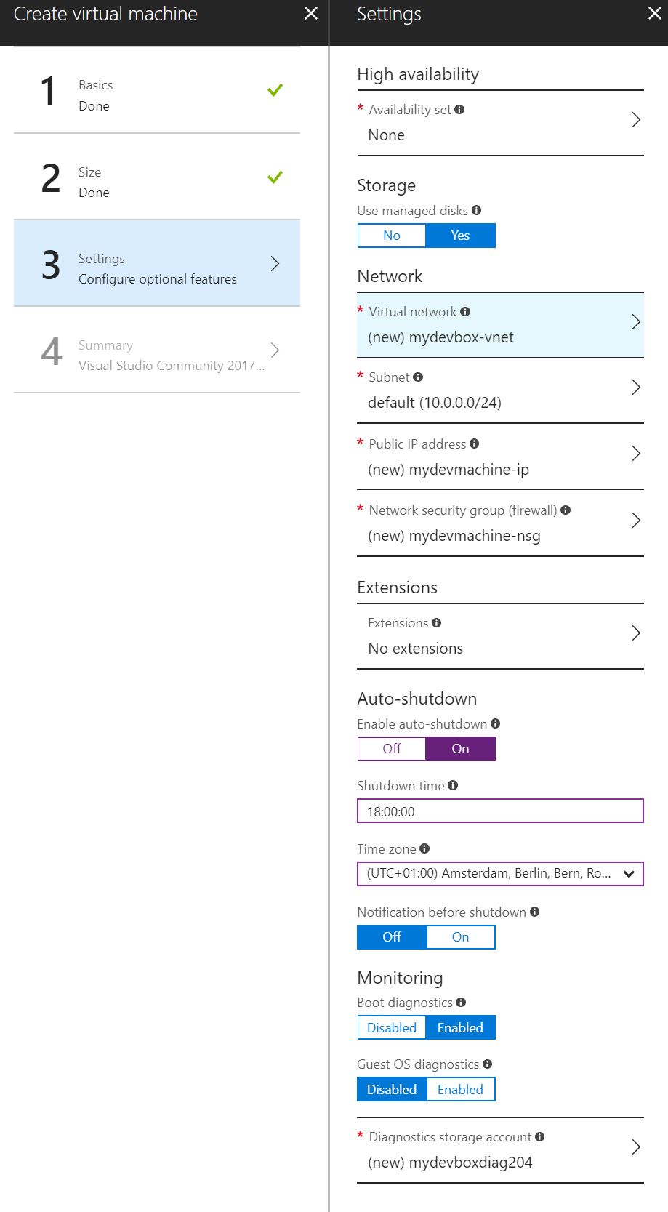Click the Shutdown time input field

(x=500, y=811)
